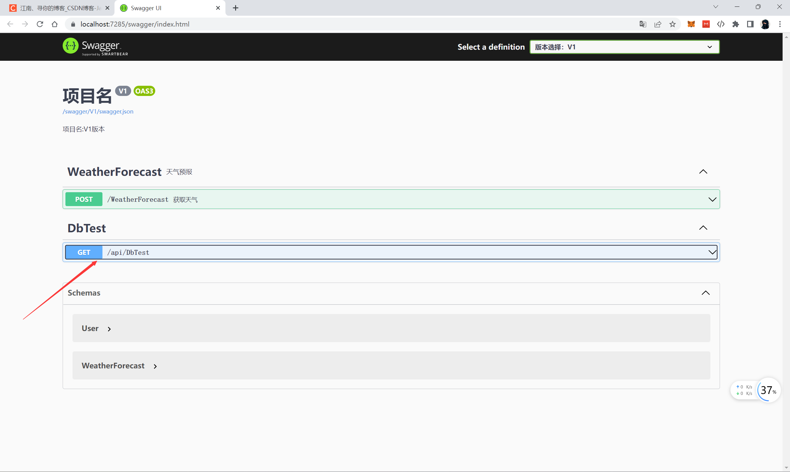Viewport: 790px width, 472px height.
Task: Click the browser home icon
Action: point(55,24)
